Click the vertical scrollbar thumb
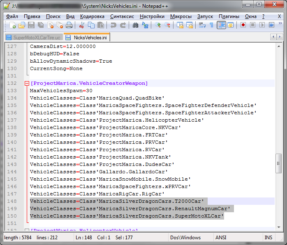The height and width of the screenshot is (245, 287). tap(279, 163)
